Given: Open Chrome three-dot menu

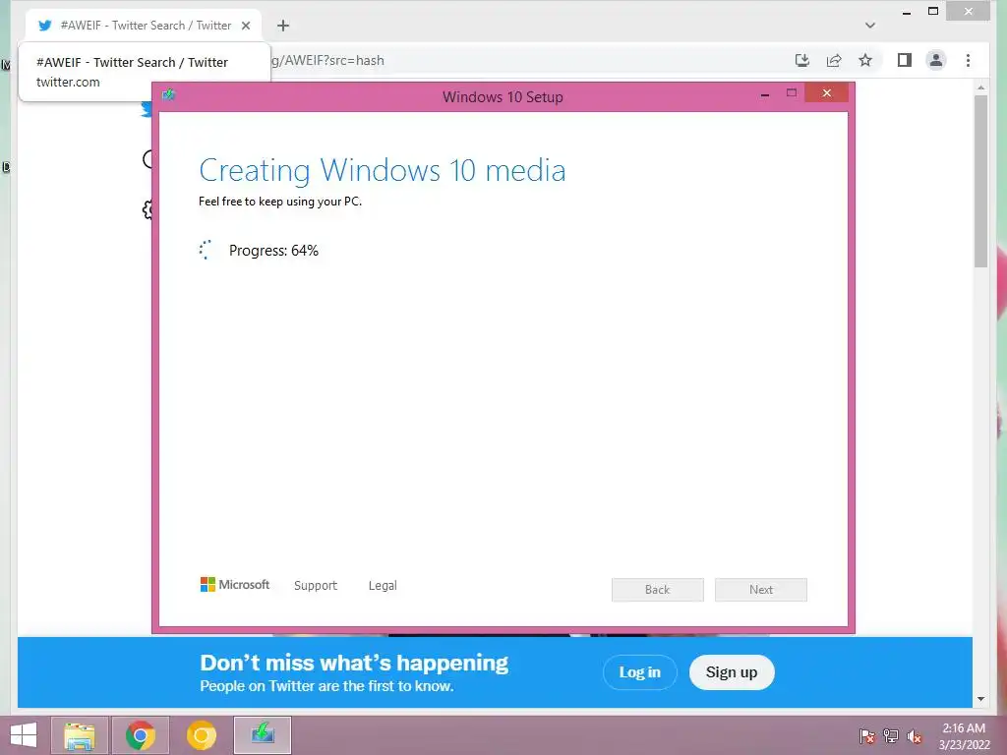Looking at the screenshot, I should coord(968,60).
